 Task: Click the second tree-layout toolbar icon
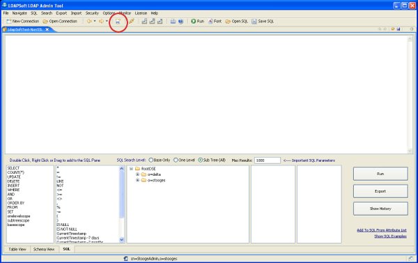pos(152,22)
